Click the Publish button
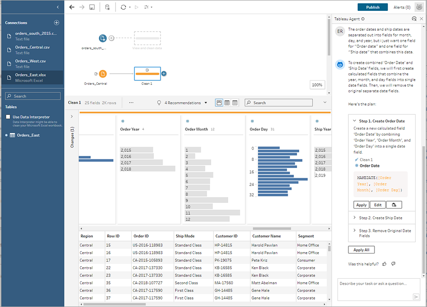This screenshot has width=427, height=307. click(x=373, y=7)
